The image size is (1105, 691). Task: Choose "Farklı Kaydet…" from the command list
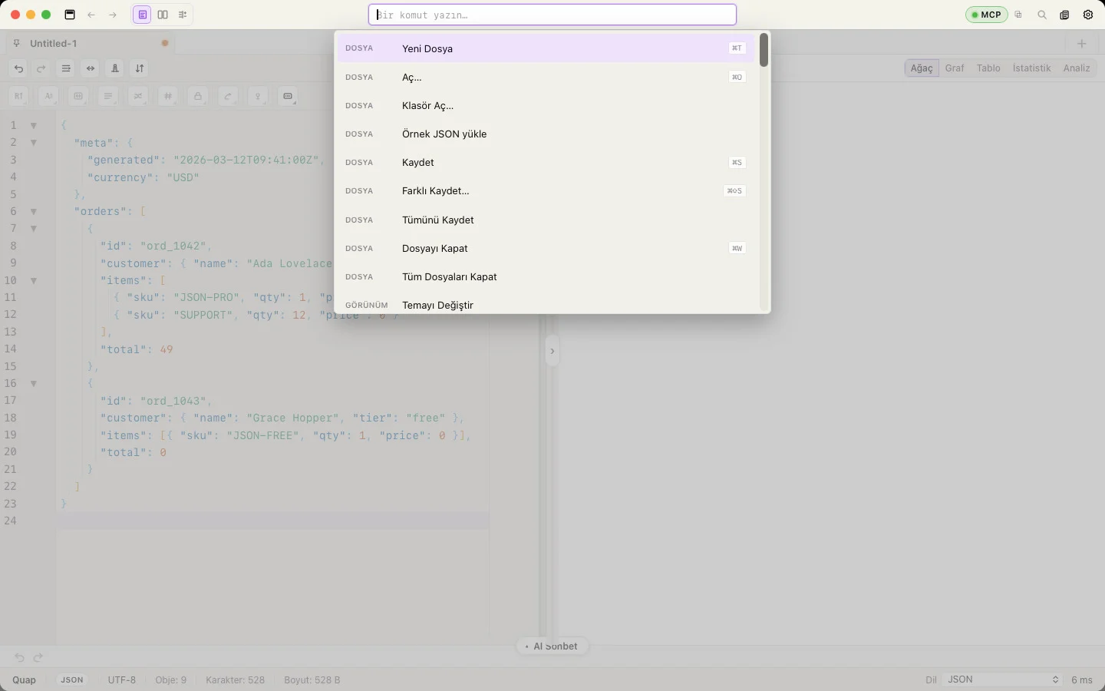547,190
